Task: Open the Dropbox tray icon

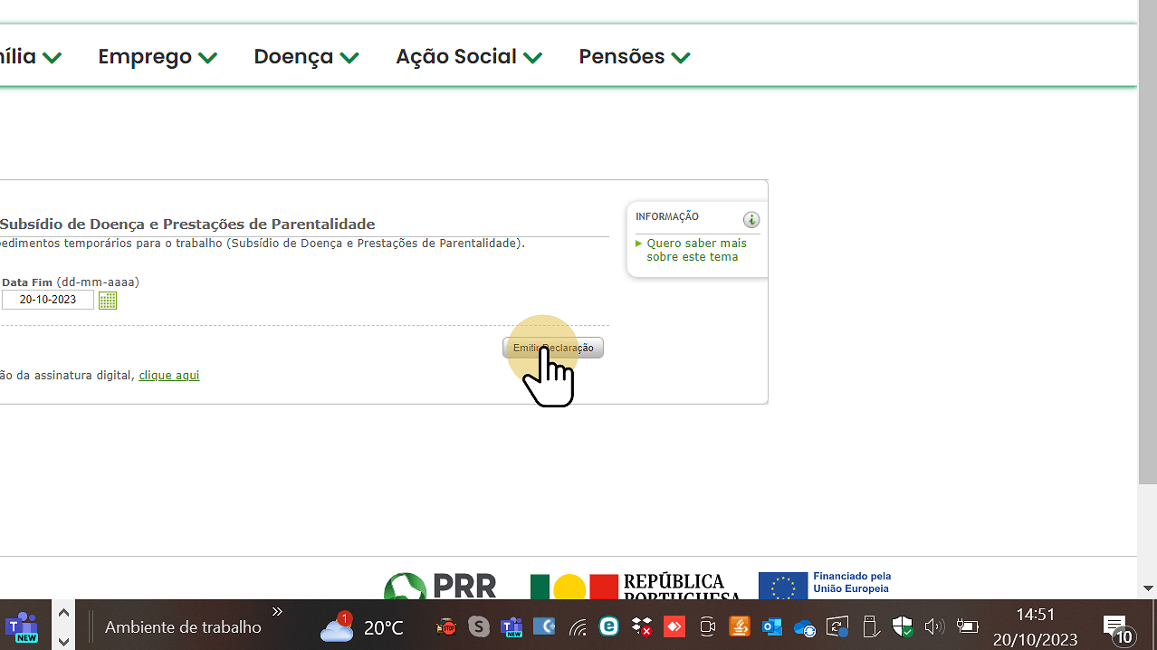Action: click(642, 626)
